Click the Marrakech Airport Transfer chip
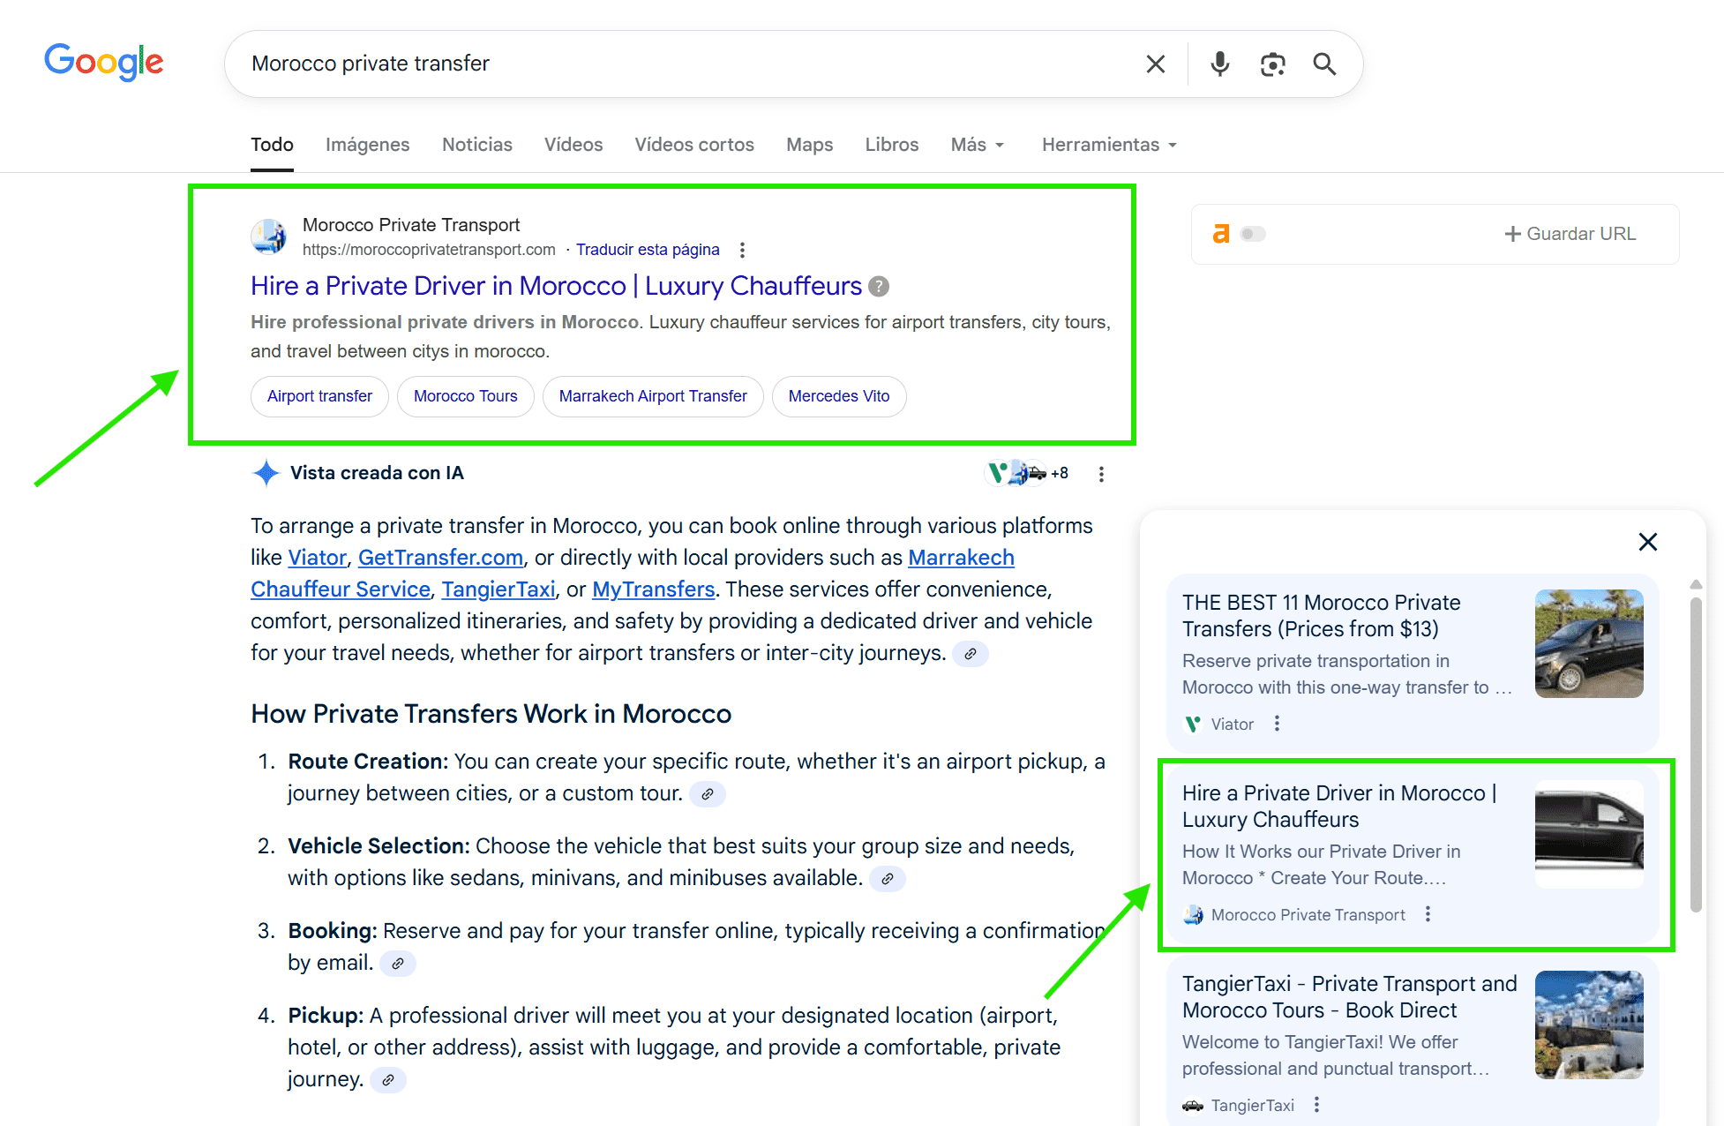Image resolution: width=1724 pixels, height=1126 pixels. click(x=653, y=396)
